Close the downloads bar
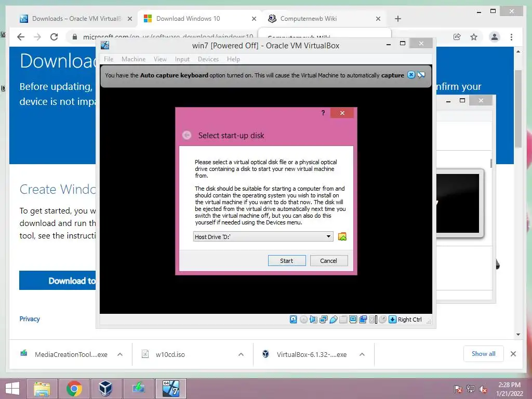 pos(513,354)
